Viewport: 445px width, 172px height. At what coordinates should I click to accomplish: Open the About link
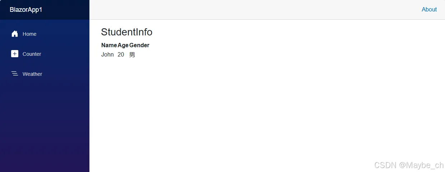point(429,10)
